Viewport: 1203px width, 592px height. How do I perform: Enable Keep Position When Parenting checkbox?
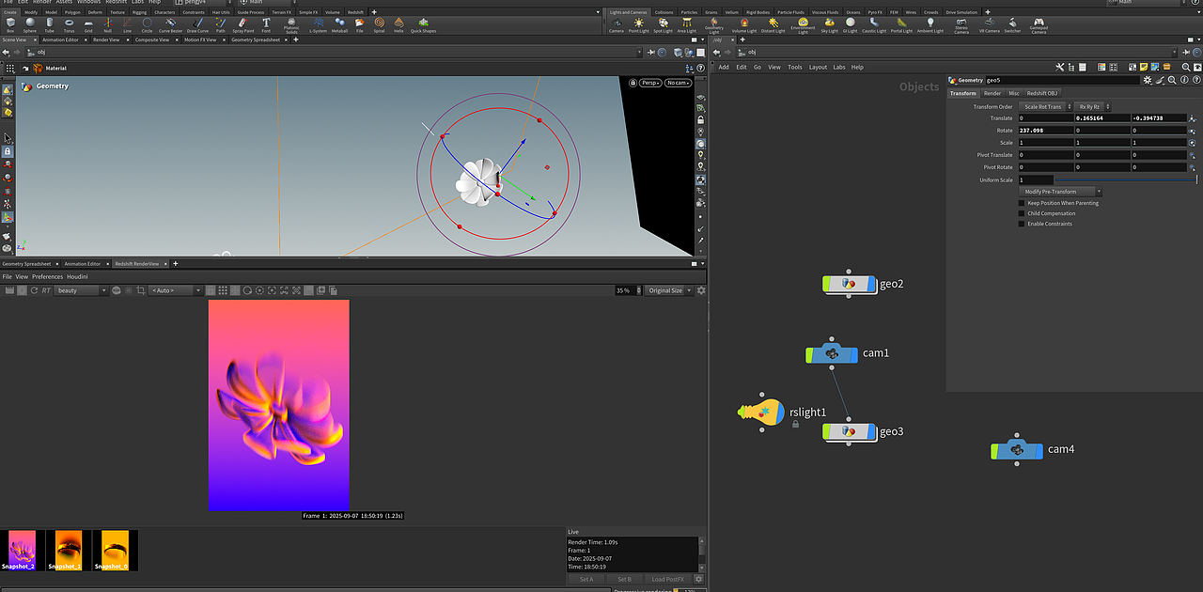pos(1022,203)
